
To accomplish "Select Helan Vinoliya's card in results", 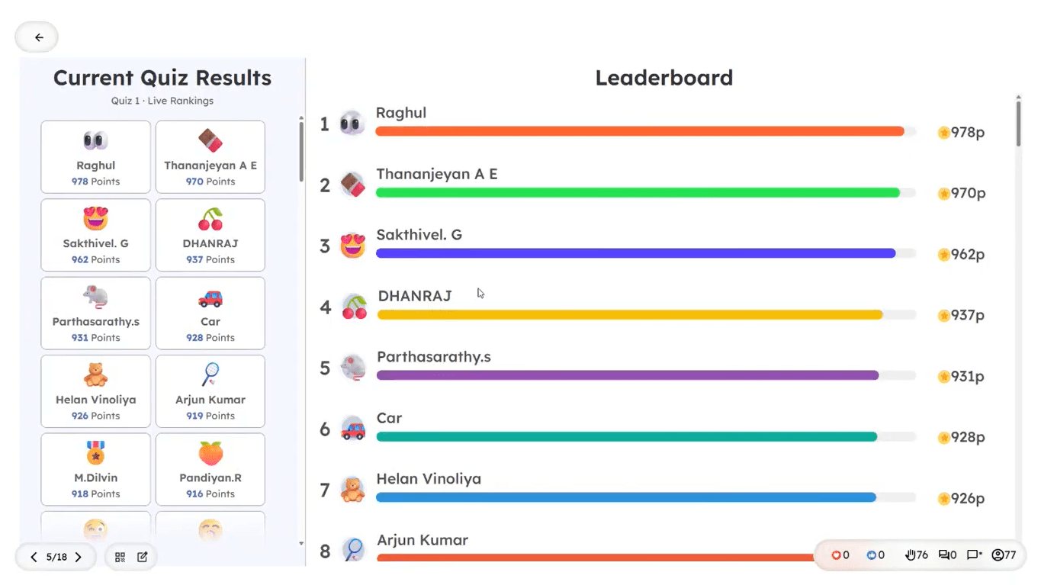I will (x=95, y=391).
